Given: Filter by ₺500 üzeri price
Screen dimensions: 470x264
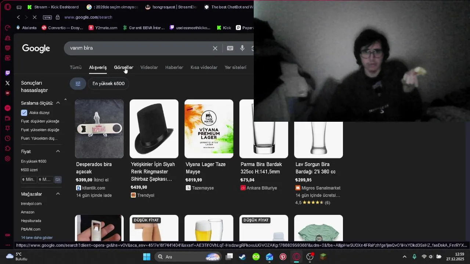Looking at the screenshot, I should click(29, 170).
